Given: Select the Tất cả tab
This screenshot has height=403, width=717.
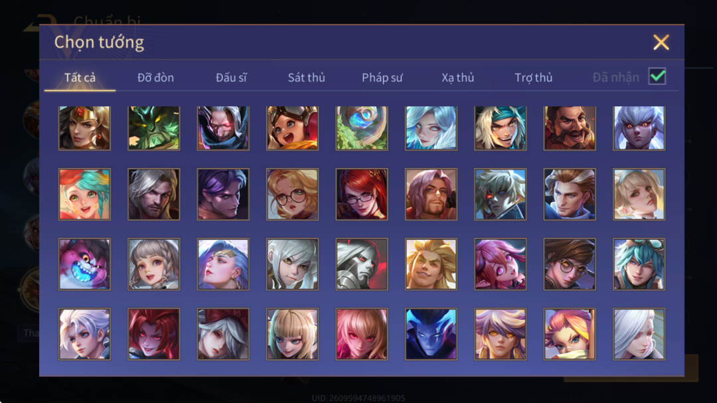Looking at the screenshot, I should [x=80, y=77].
